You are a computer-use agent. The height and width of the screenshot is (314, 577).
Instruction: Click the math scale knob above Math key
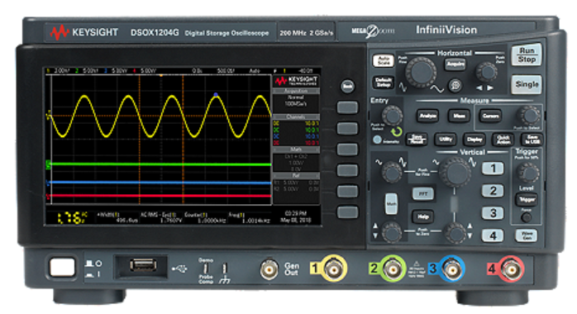tap(391, 172)
